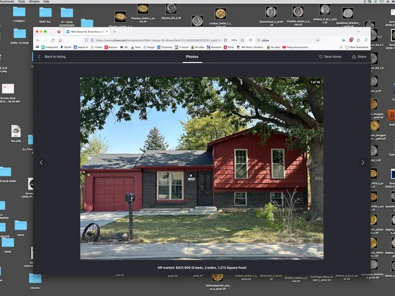
Task: Click the search go arrow
Action: 317,40
